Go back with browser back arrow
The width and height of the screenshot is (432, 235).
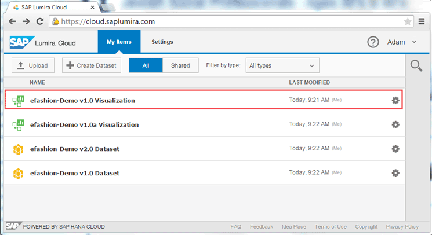tap(12, 21)
